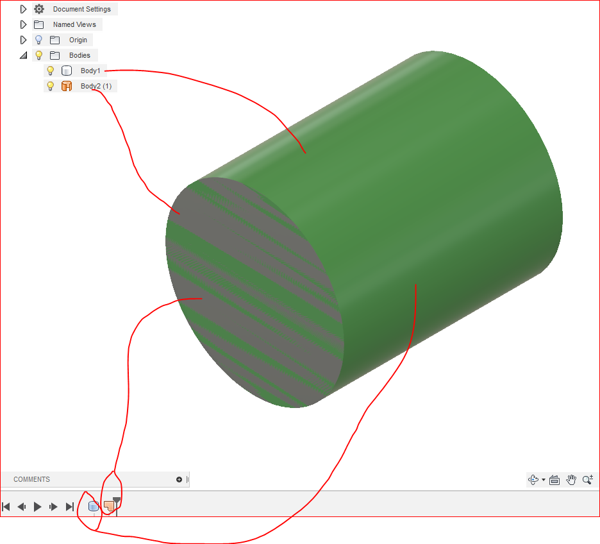Viewport: 600px width, 544px height.
Task: Hide Body2 using its lightbulb toggle
Action: (51, 86)
